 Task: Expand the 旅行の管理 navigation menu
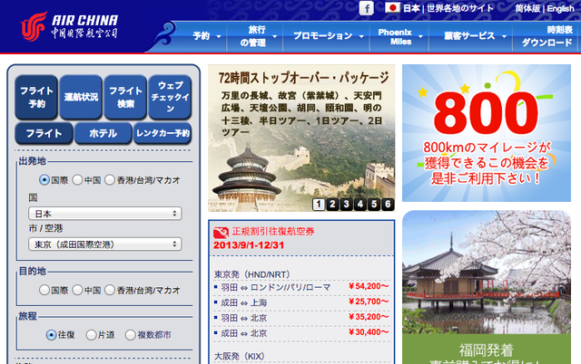point(258,36)
